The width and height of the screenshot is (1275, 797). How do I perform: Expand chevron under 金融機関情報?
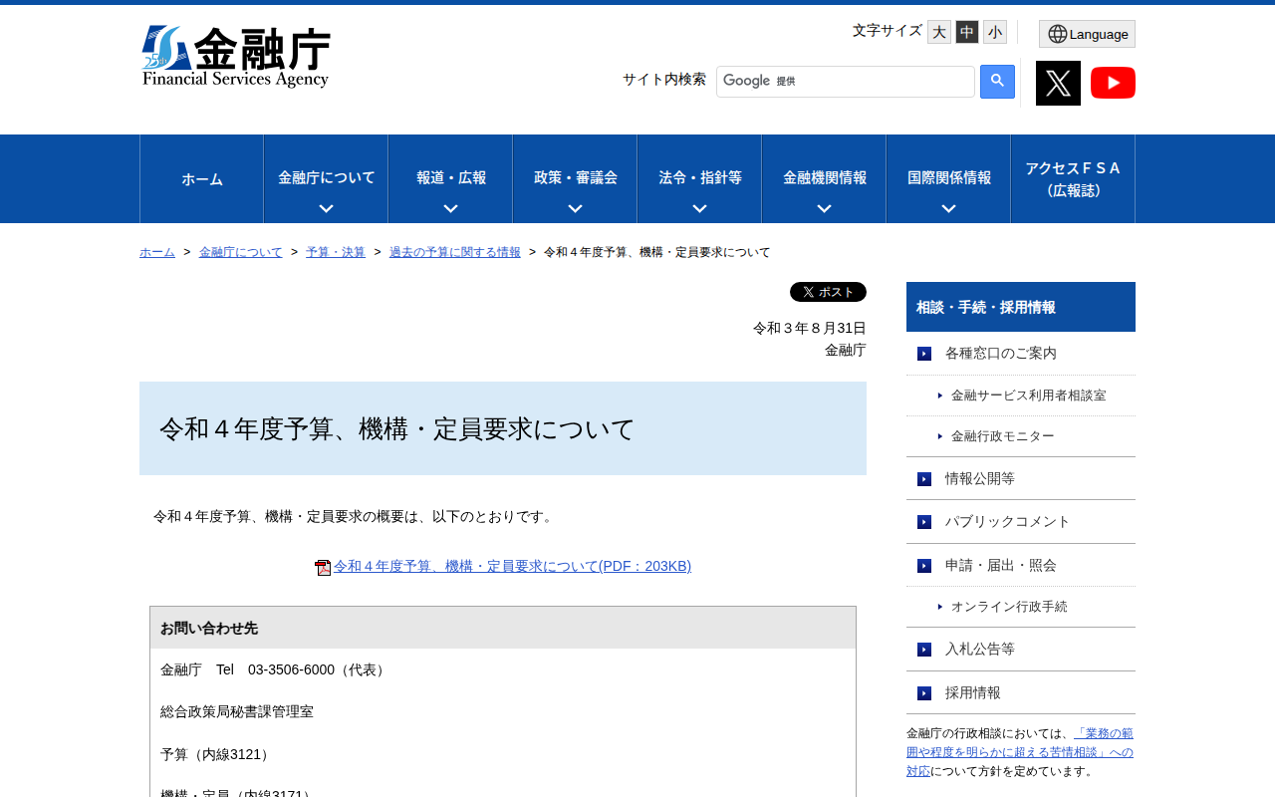(824, 208)
